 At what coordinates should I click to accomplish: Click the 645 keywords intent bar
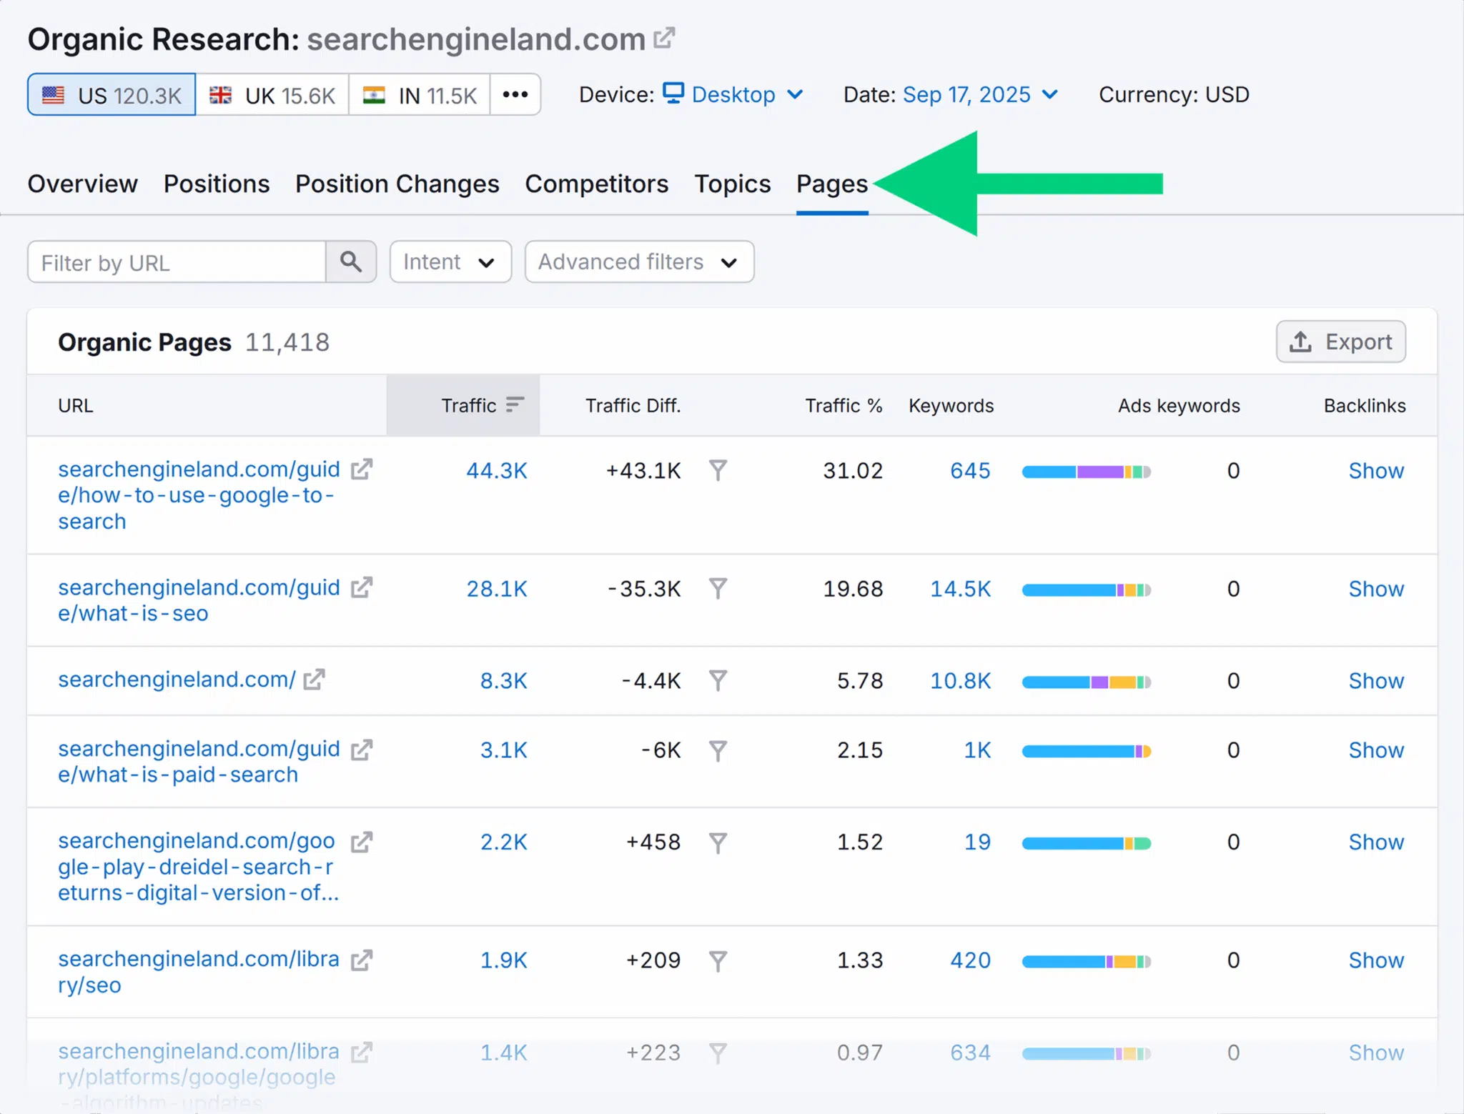click(1087, 472)
